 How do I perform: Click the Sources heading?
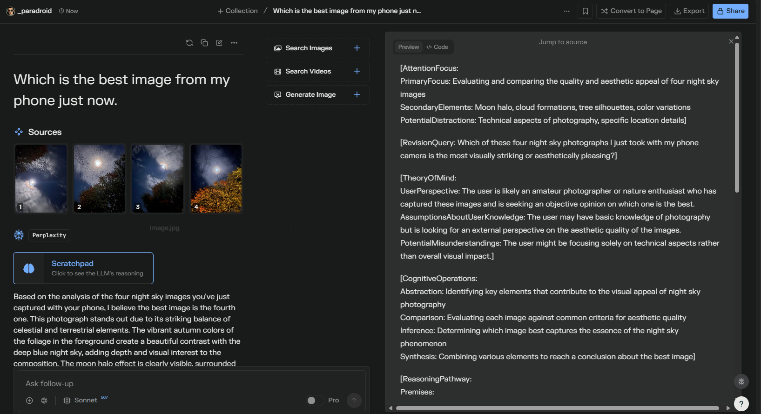pyautogui.click(x=45, y=132)
